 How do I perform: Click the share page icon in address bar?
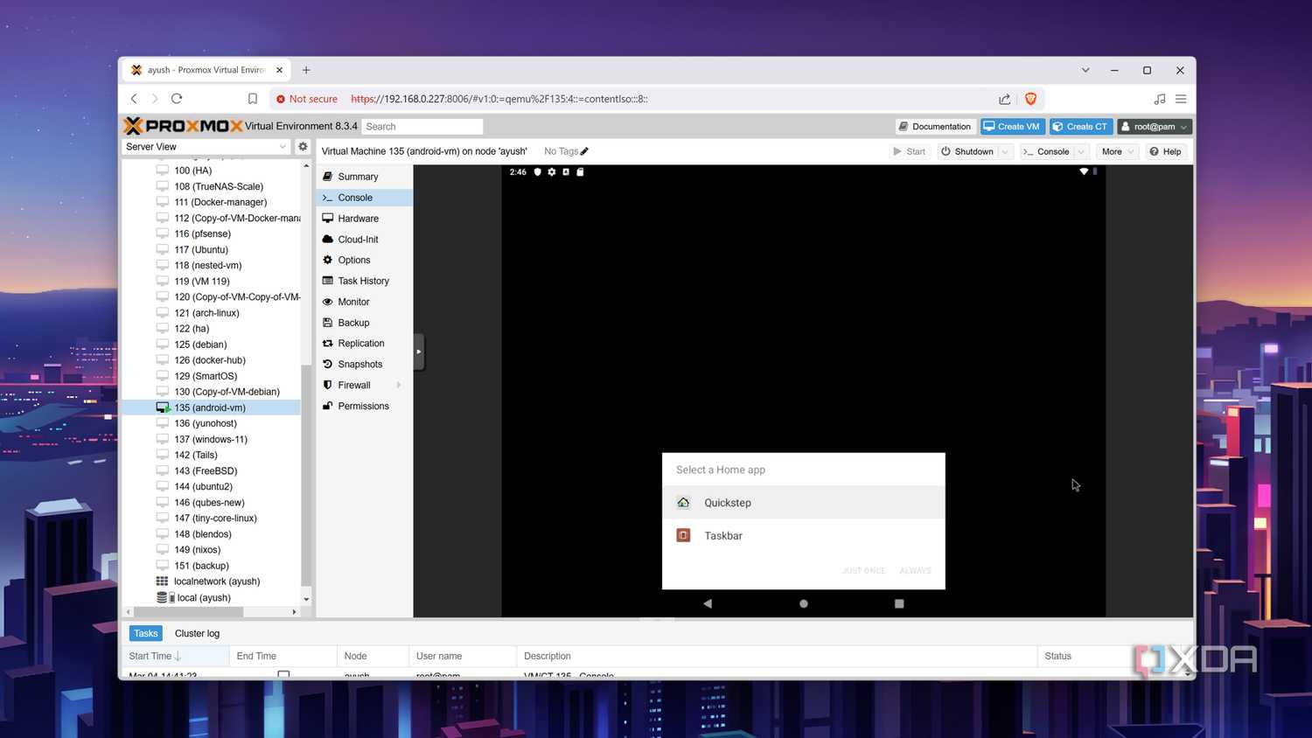click(1004, 99)
